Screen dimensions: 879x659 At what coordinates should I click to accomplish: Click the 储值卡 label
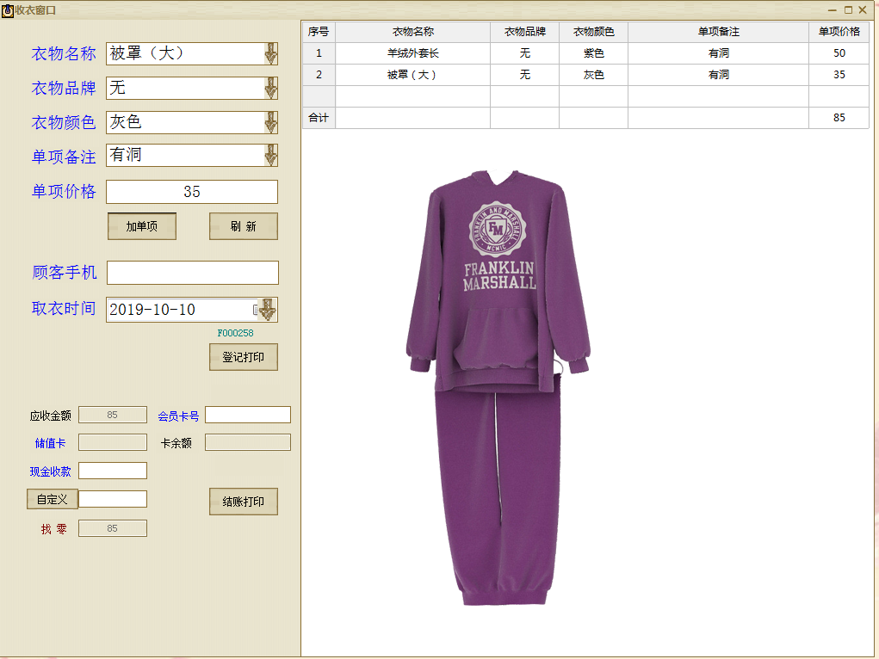(51, 443)
